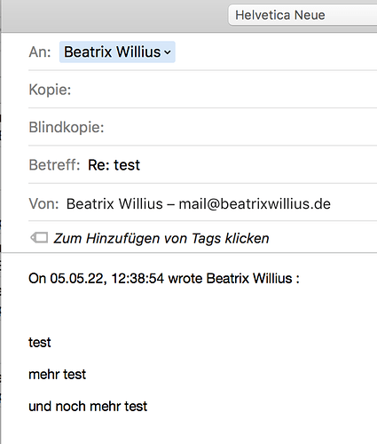Click Zum Hinzufügen von Tags klicken
This screenshot has width=377, height=444.
[161, 238]
